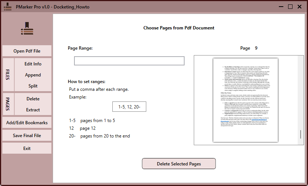
Task: Click the page number '9' indicator
Action: (x=256, y=48)
